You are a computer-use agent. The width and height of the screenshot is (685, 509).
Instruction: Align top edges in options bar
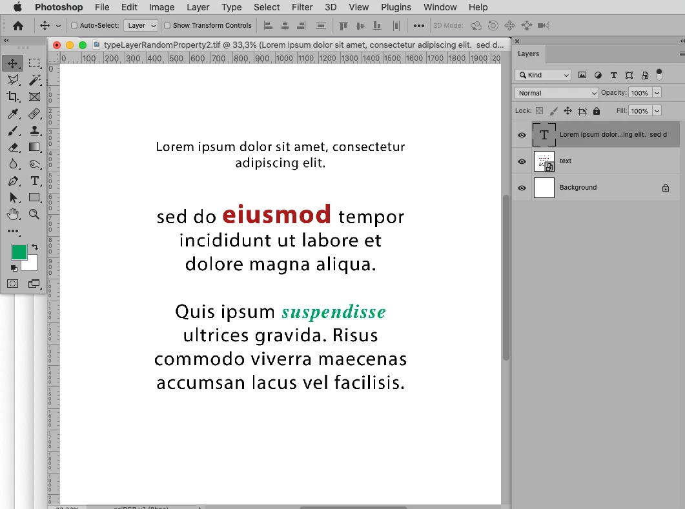[343, 26]
